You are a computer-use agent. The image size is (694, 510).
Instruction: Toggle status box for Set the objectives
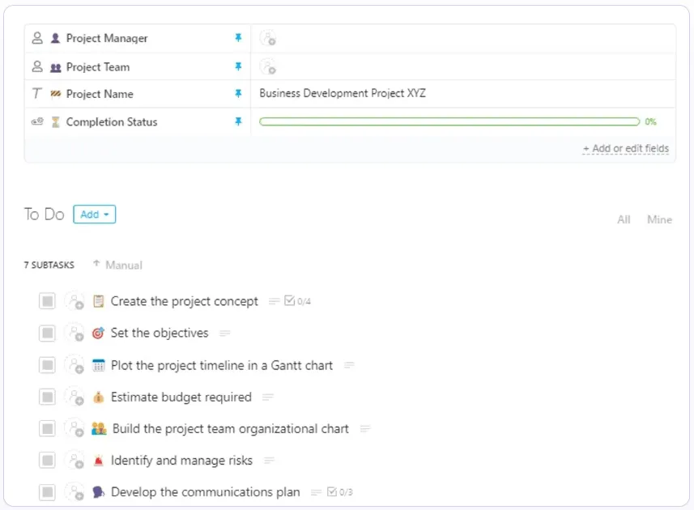click(47, 333)
